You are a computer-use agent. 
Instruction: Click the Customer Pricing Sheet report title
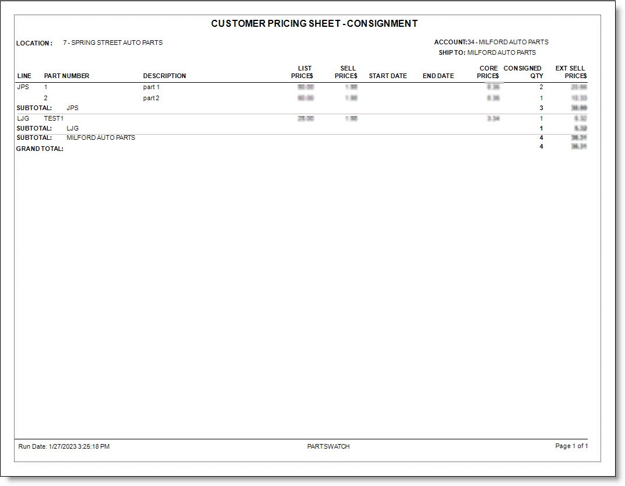pos(314,24)
